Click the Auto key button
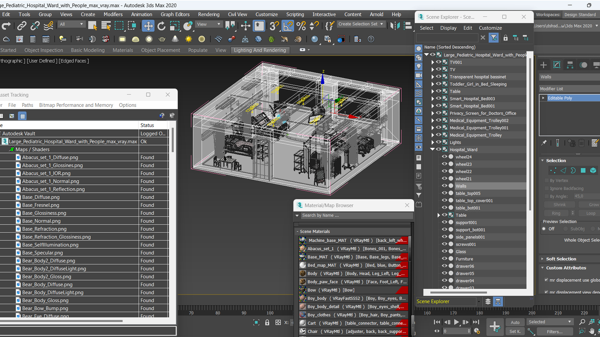 515,322
